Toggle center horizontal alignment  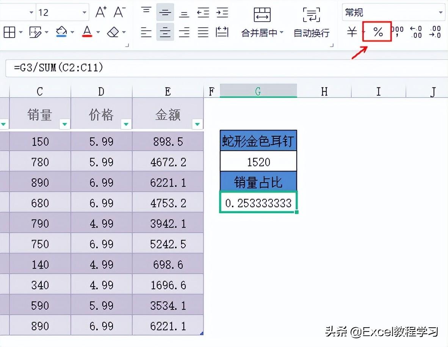click(x=165, y=32)
